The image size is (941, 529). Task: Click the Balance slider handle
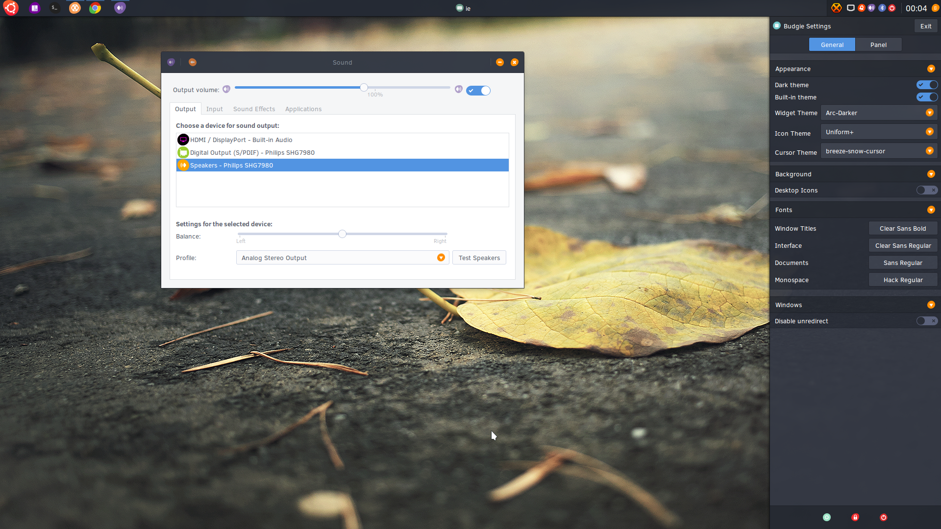point(343,234)
